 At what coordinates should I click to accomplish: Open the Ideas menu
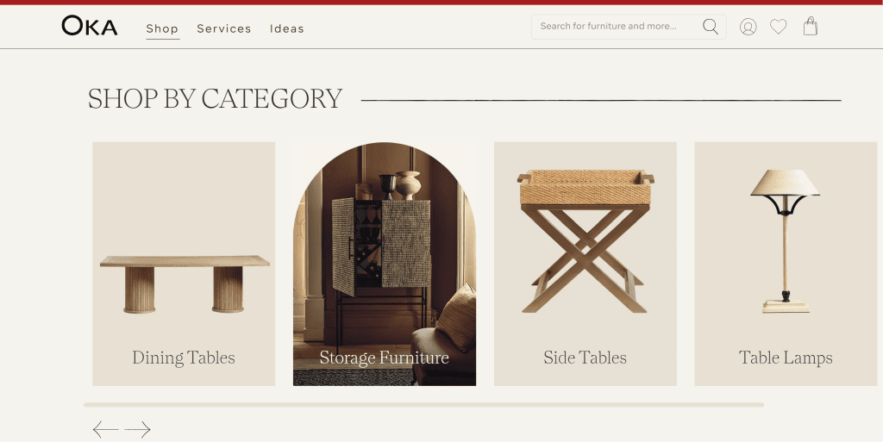pyautogui.click(x=287, y=28)
